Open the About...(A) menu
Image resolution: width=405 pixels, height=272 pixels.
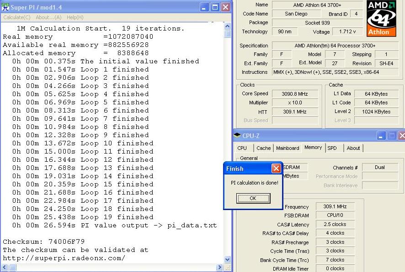click(48, 17)
